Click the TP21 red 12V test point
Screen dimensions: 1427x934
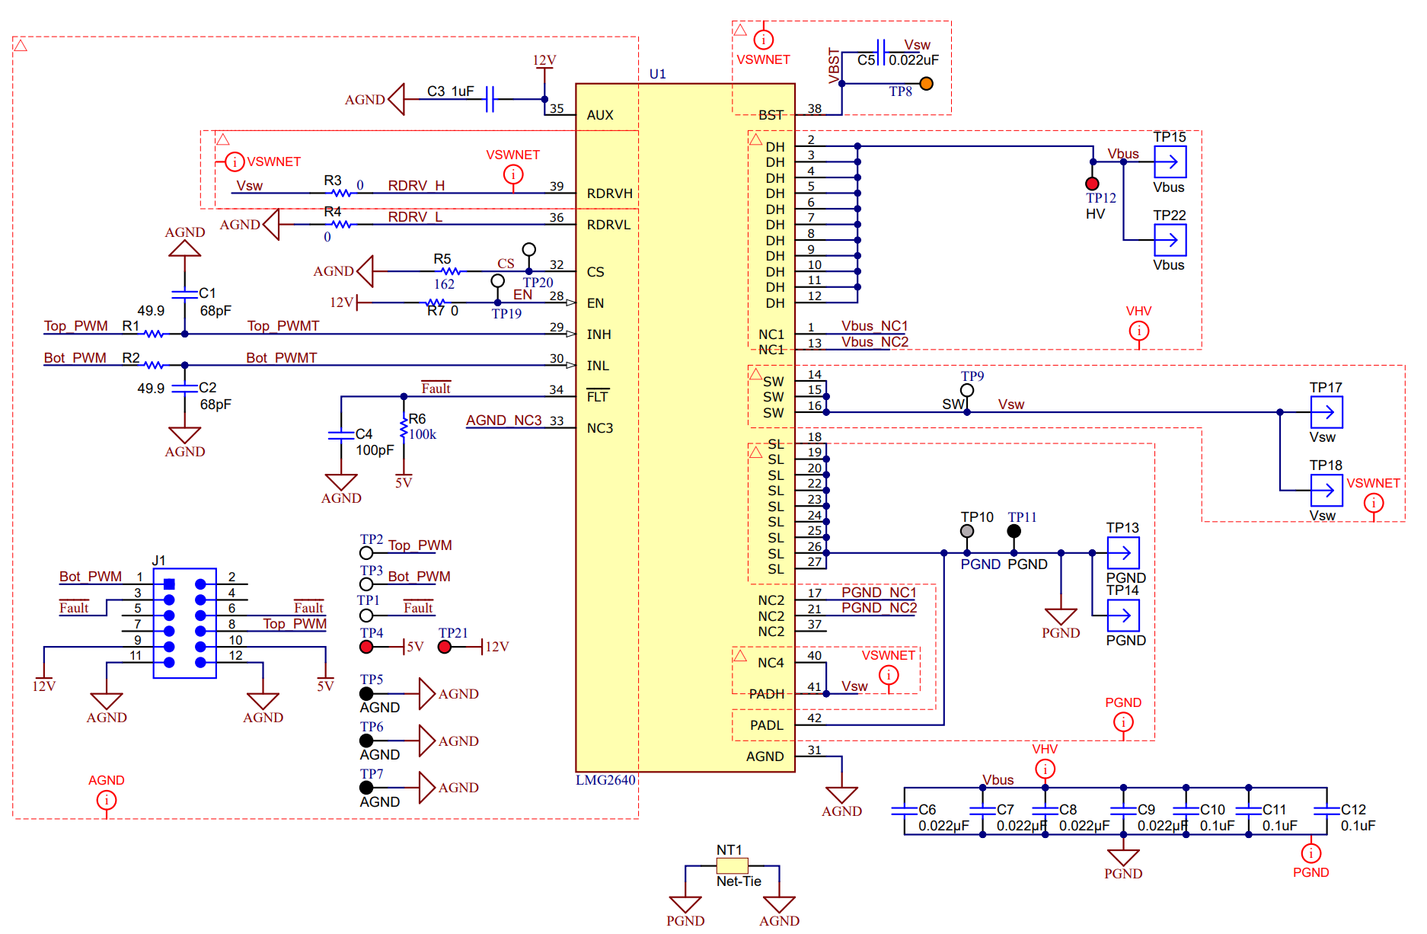[x=445, y=647]
